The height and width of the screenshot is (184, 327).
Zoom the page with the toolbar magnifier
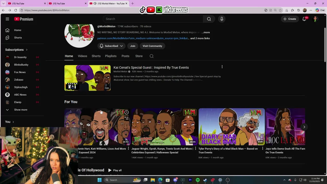[x=275, y=10]
